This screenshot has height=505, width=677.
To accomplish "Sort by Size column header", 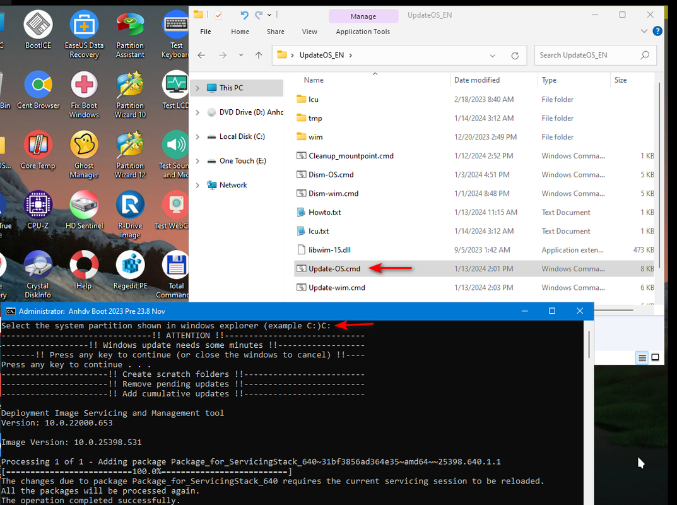I will [x=620, y=80].
